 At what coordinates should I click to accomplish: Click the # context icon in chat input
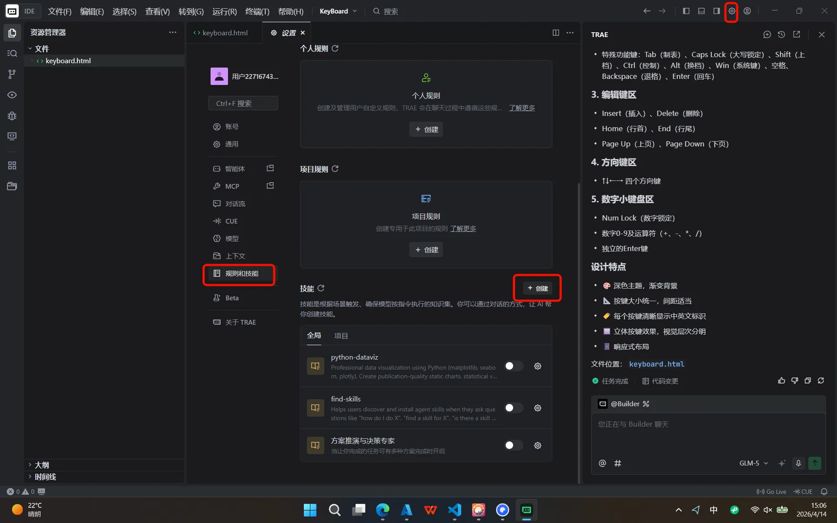click(x=618, y=463)
